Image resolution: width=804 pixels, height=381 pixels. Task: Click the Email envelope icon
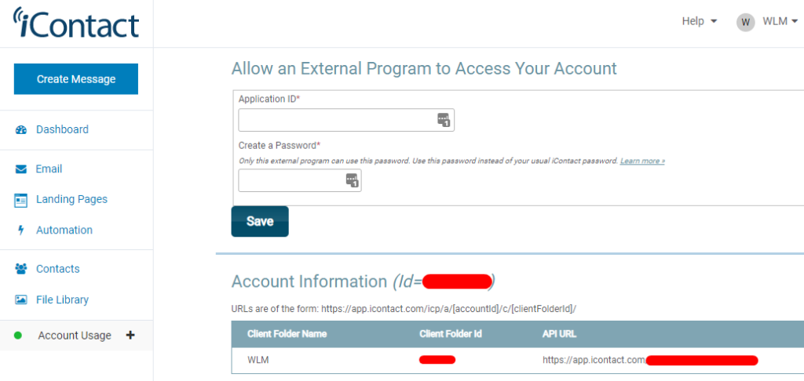coord(21,169)
